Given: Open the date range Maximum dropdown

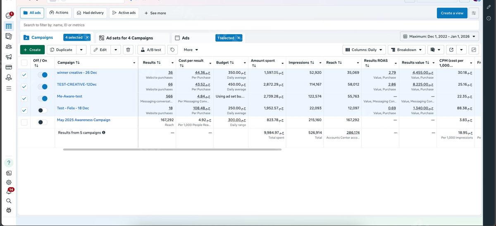Looking at the screenshot, I should (440, 36).
